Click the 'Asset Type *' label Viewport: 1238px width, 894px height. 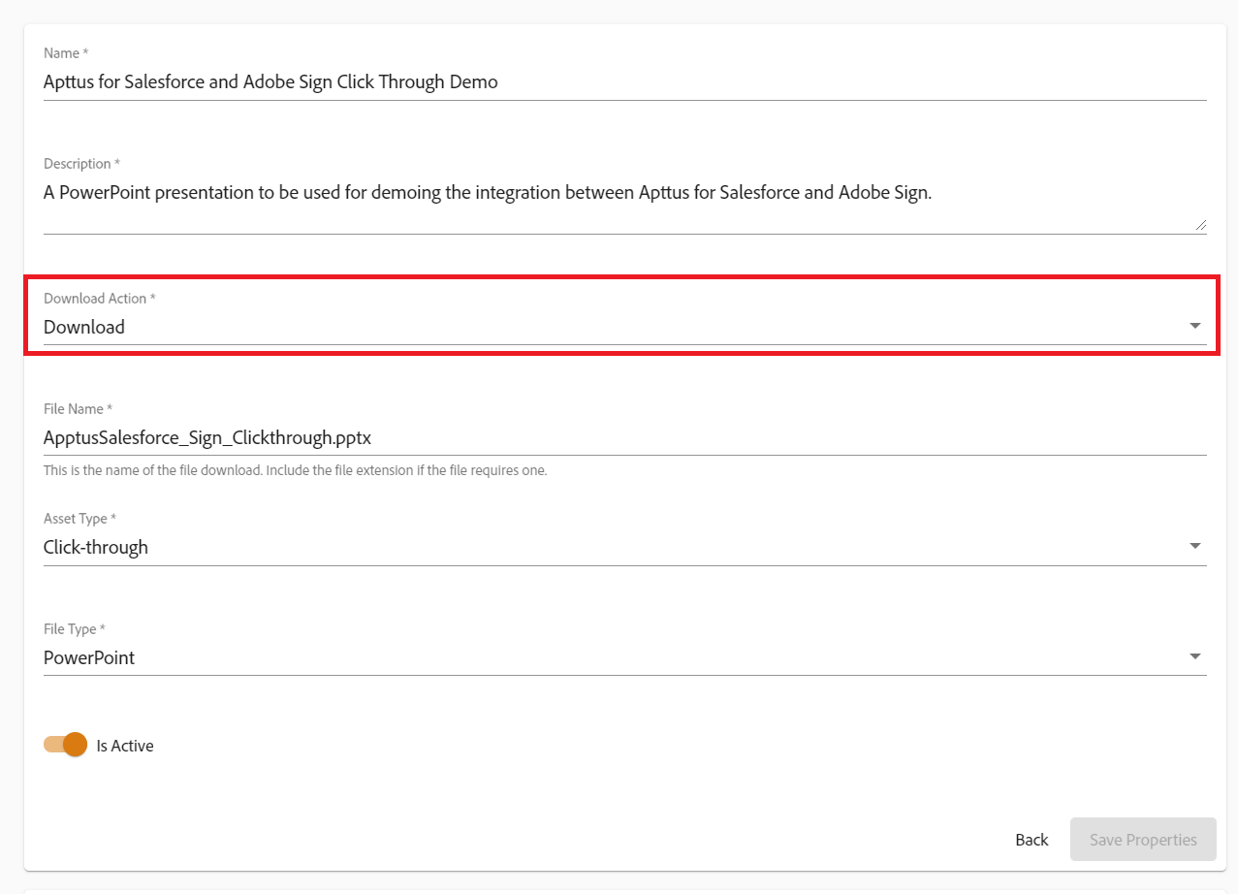click(79, 519)
